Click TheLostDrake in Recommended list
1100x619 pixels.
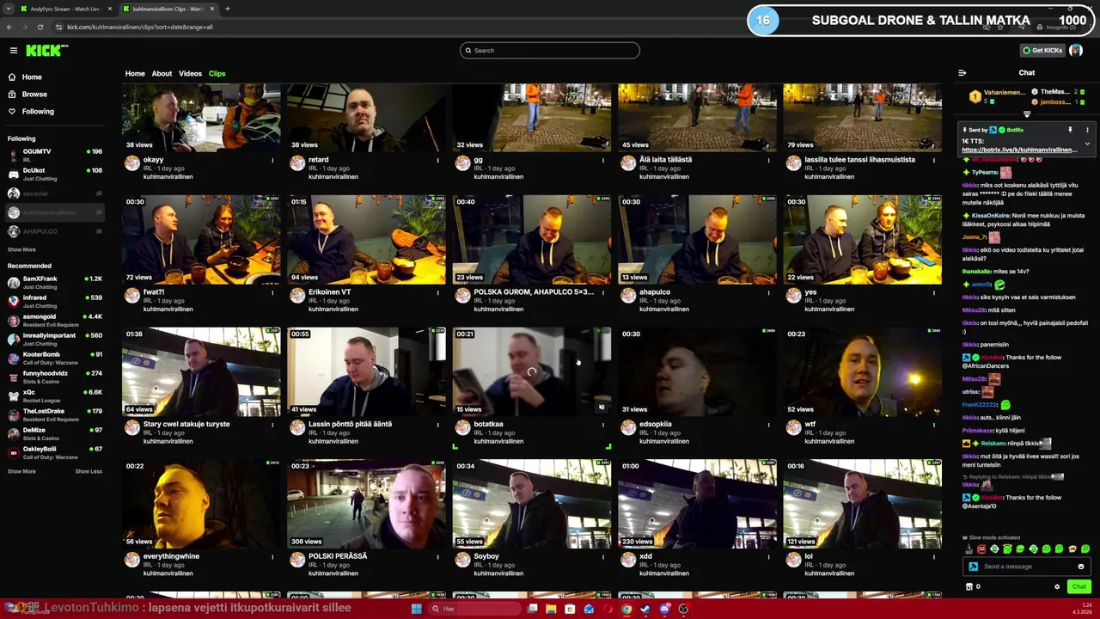pos(54,415)
